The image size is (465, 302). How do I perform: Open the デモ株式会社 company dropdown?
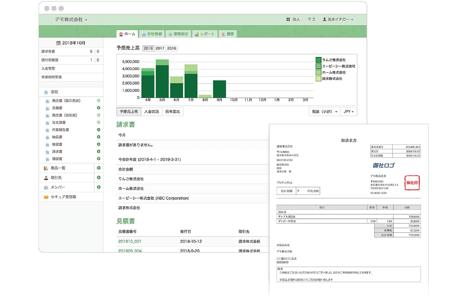coord(71,19)
